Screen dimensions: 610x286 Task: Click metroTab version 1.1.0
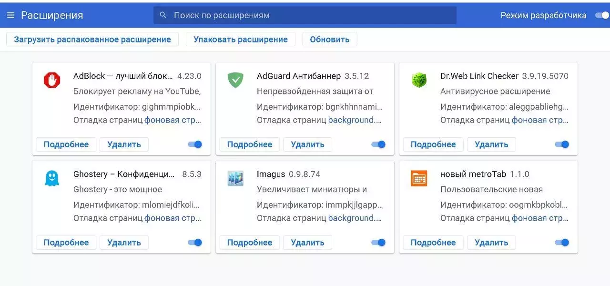click(519, 174)
